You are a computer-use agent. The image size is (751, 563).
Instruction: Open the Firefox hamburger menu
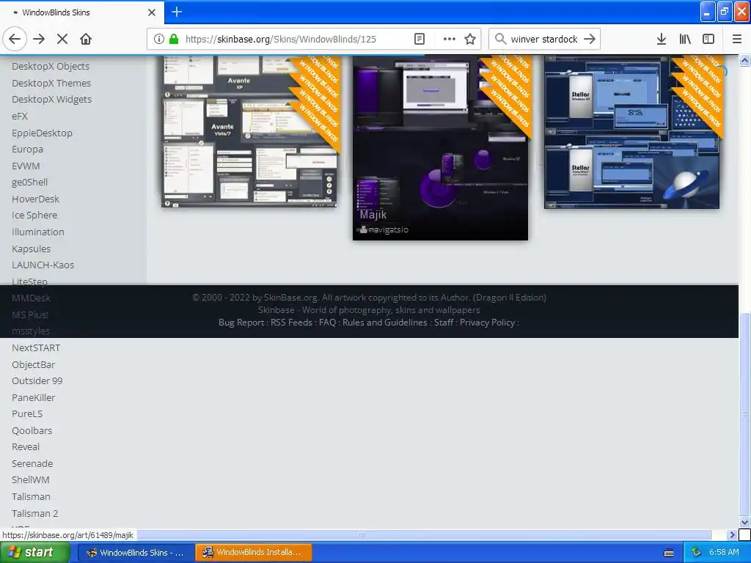tap(737, 40)
